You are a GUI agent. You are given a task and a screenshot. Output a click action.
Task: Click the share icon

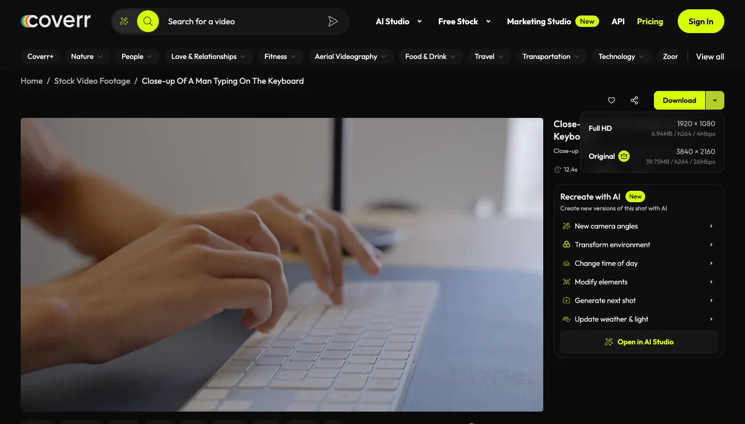(634, 100)
